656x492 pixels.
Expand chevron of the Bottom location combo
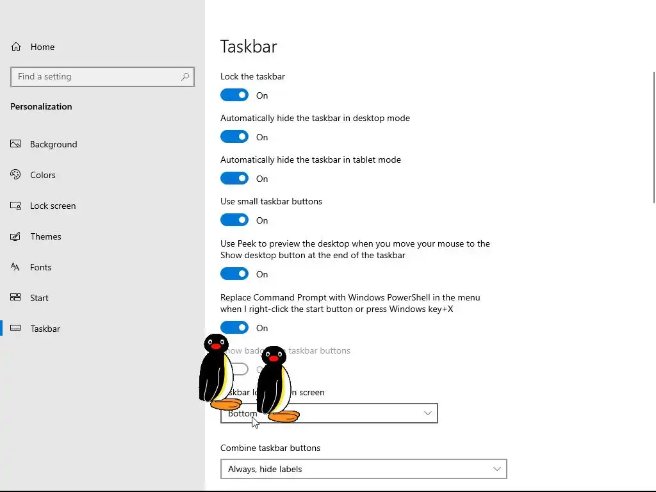(427, 413)
